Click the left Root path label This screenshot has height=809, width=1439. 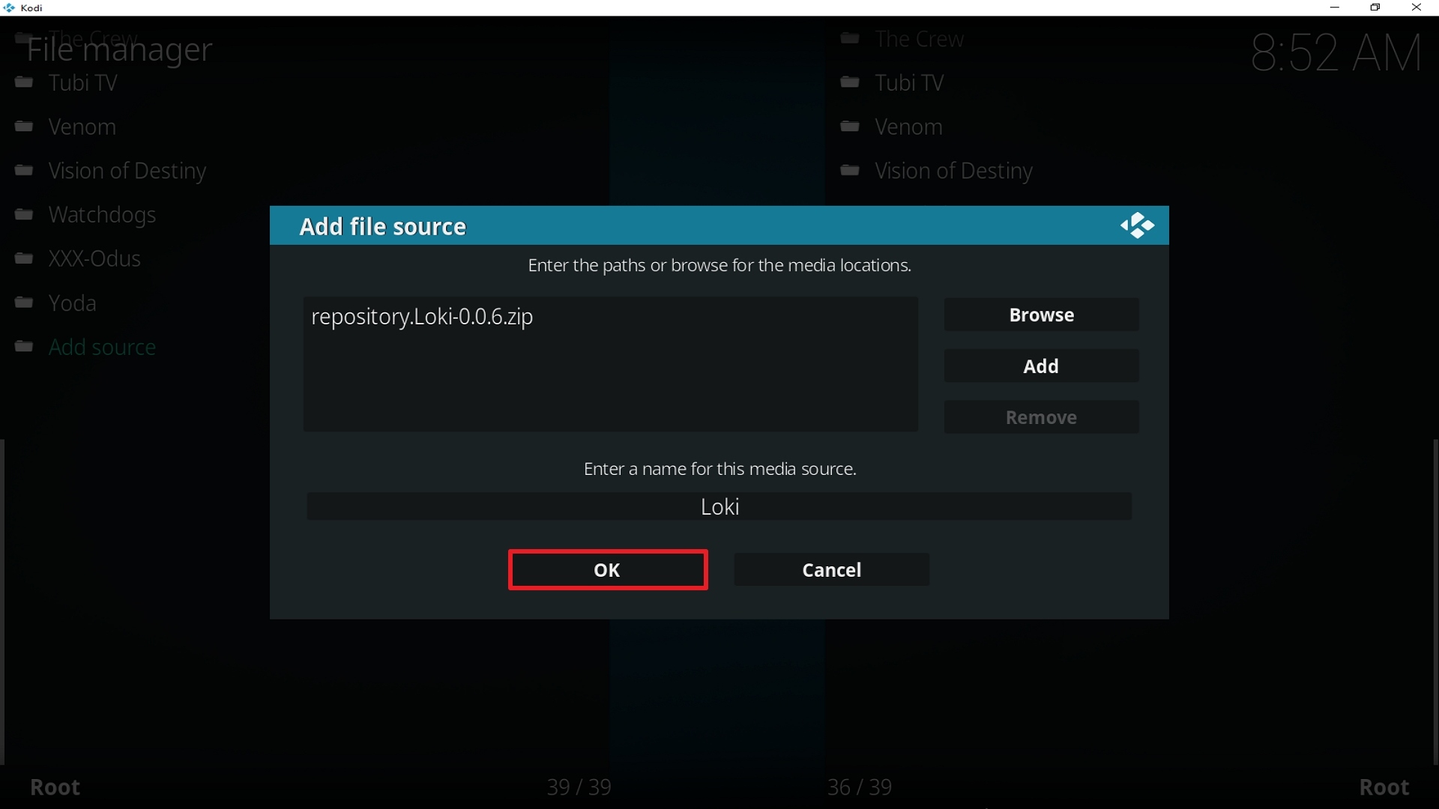[55, 787]
